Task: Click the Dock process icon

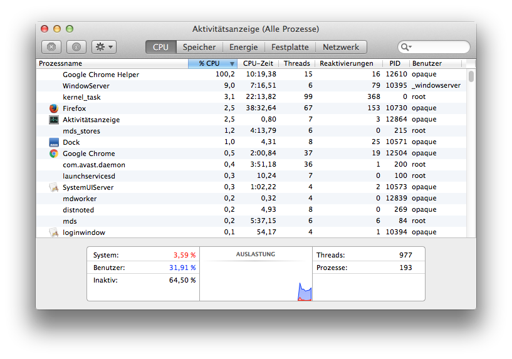Action: (53, 142)
